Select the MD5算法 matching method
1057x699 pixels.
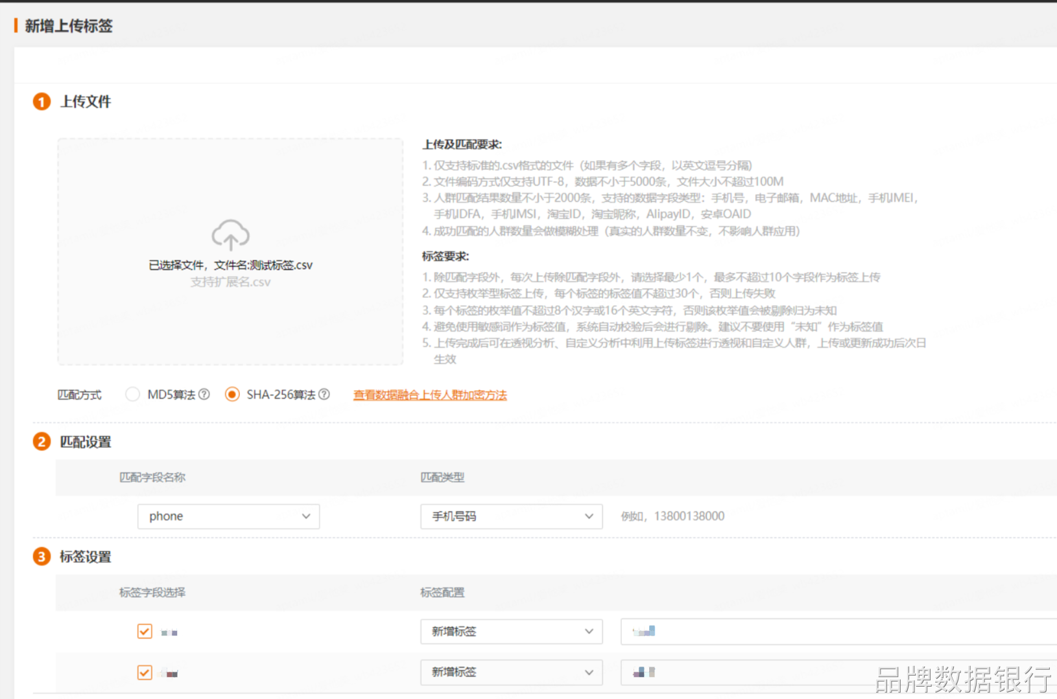coord(132,394)
